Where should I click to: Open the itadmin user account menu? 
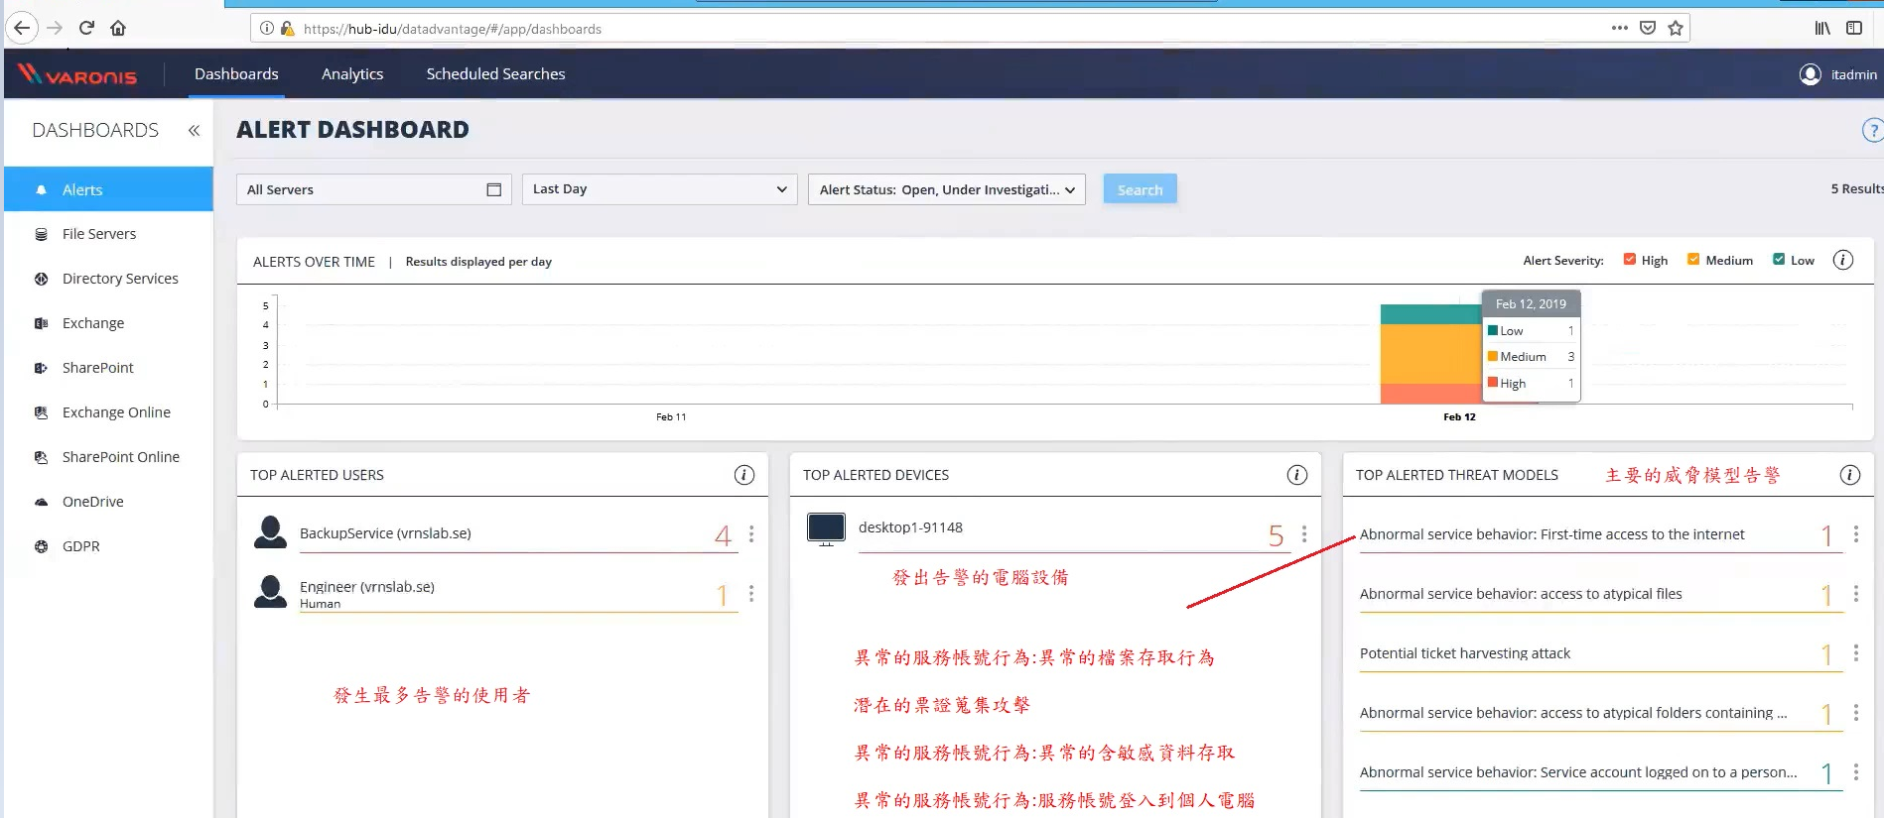(x=1838, y=74)
